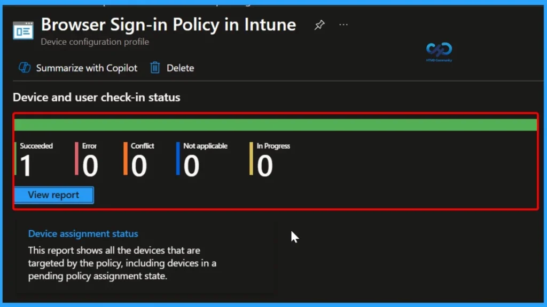547x307 pixels.
Task: Click the View report button
Action: [x=53, y=195]
